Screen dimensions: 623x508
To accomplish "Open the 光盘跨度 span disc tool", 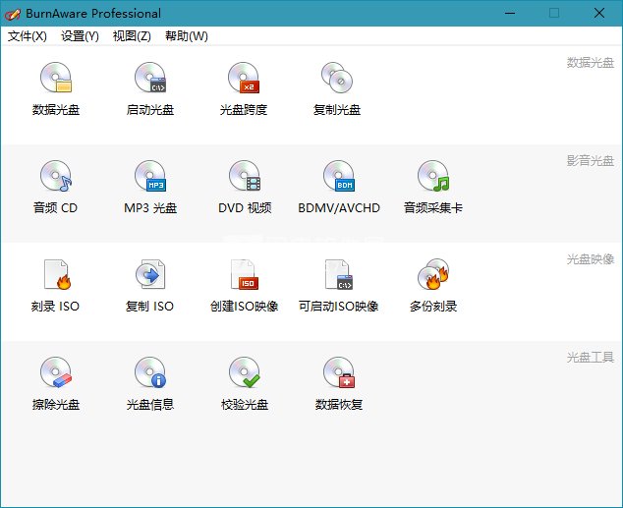I will coord(244,88).
